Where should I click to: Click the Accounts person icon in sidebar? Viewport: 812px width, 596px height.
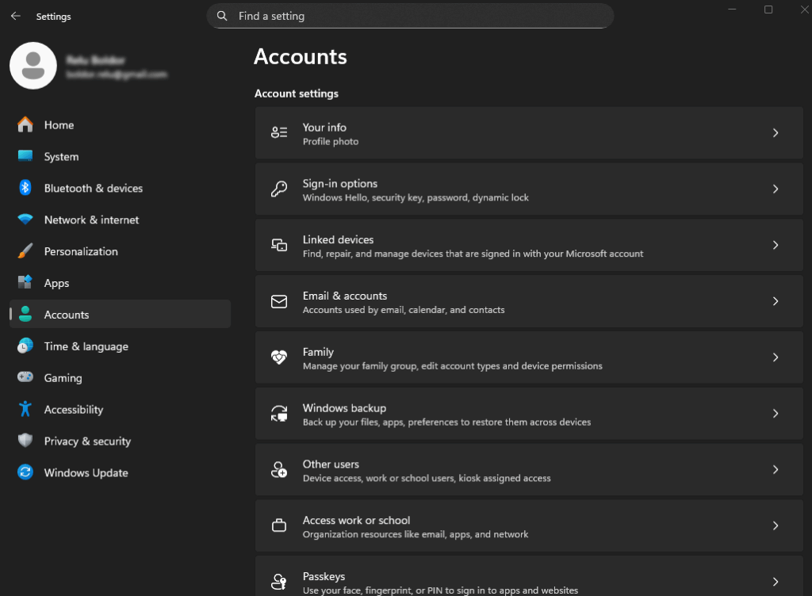[25, 314]
